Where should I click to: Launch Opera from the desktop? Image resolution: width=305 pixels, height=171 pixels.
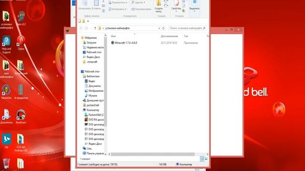pos(21,43)
